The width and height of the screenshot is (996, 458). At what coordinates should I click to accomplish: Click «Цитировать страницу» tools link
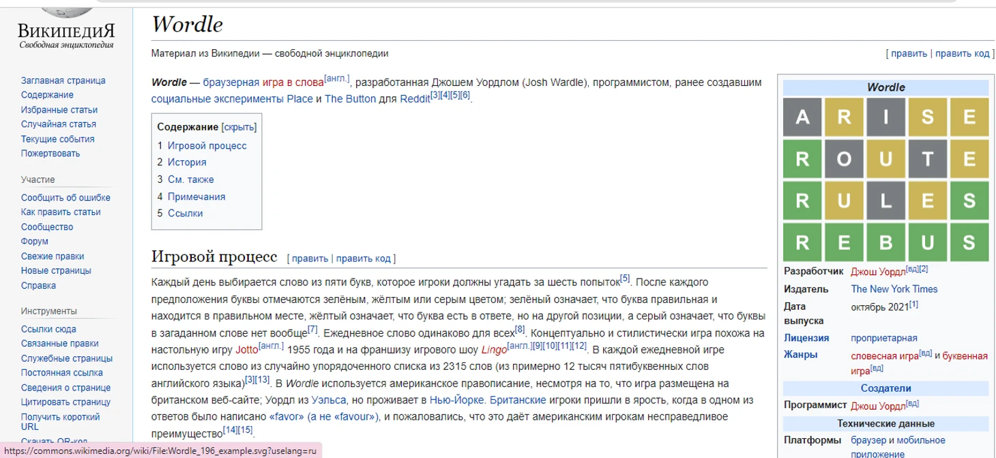[66, 403]
